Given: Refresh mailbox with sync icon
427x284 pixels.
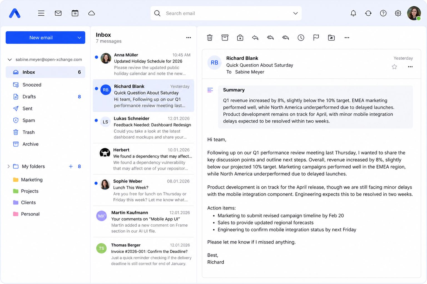Looking at the screenshot, I should coord(368,13).
